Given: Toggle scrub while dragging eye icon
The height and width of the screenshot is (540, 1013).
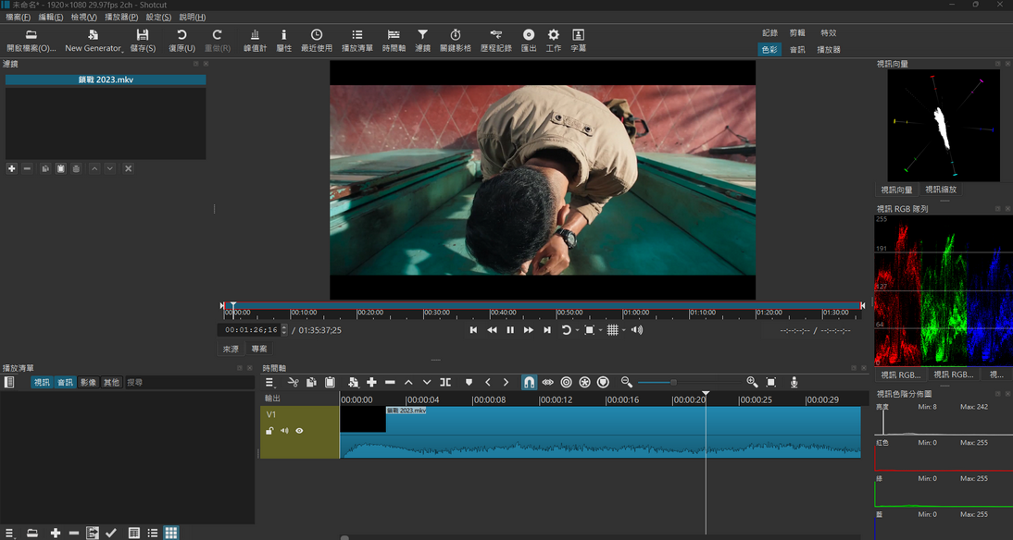Looking at the screenshot, I should (x=548, y=383).
